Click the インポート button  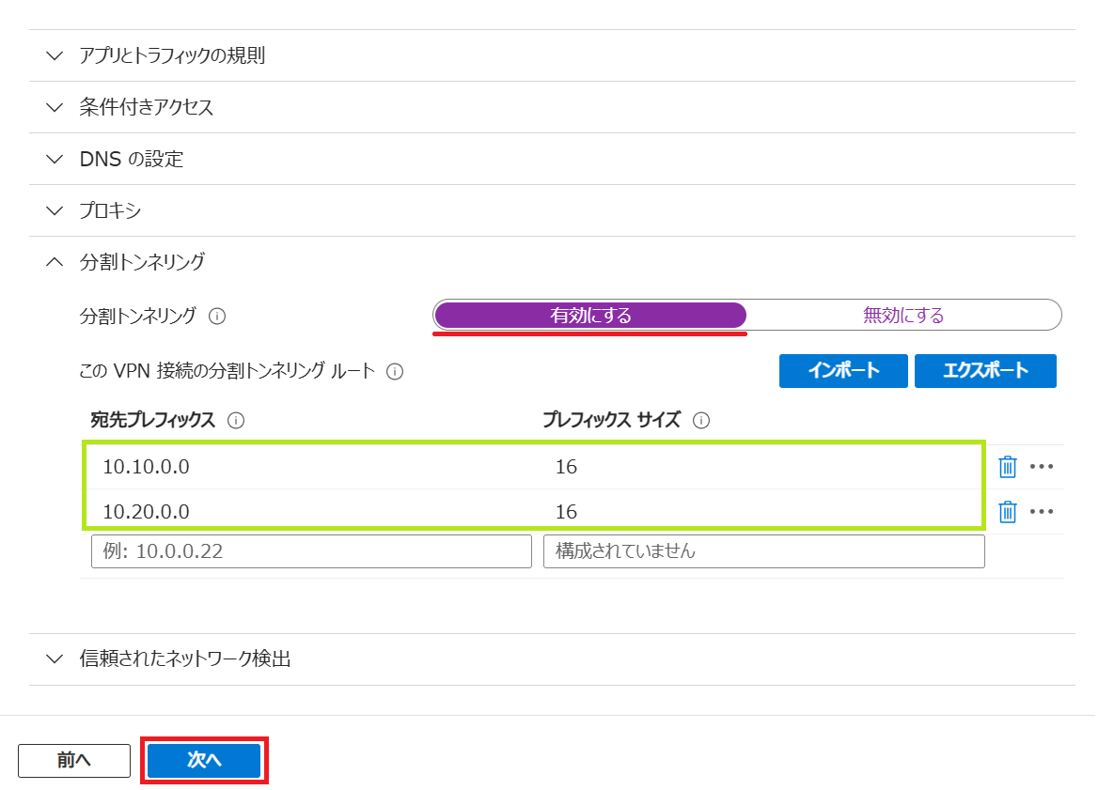click(x=843, y=371)
